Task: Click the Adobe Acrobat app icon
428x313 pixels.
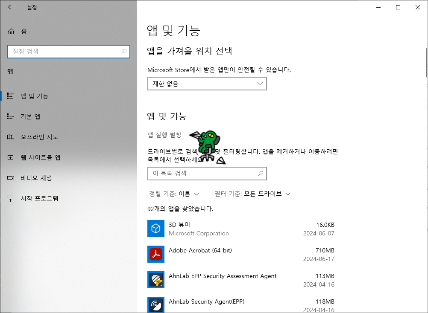Action: click(x=156, y=254)
